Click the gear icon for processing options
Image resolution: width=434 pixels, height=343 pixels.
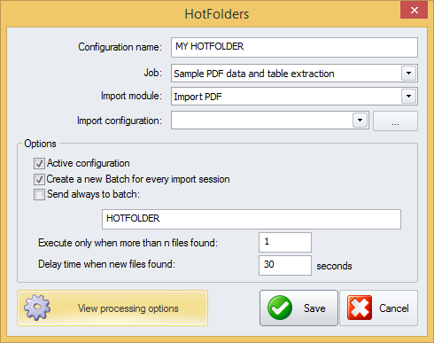click(37, 308)
